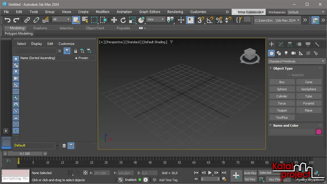Click the Redo arrow icon
This screenshot has width=327, height=184.
click(x=16, y=20)
